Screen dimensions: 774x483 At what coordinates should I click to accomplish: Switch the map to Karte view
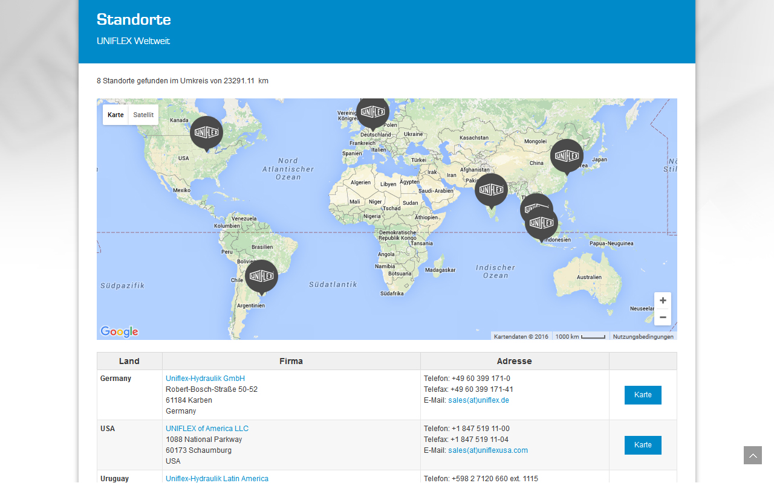click(x=115, y=115)
